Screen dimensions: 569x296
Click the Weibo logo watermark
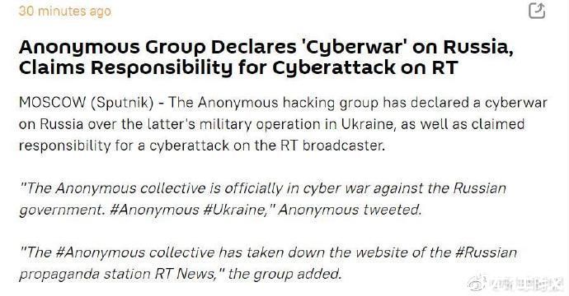[476, 283]
